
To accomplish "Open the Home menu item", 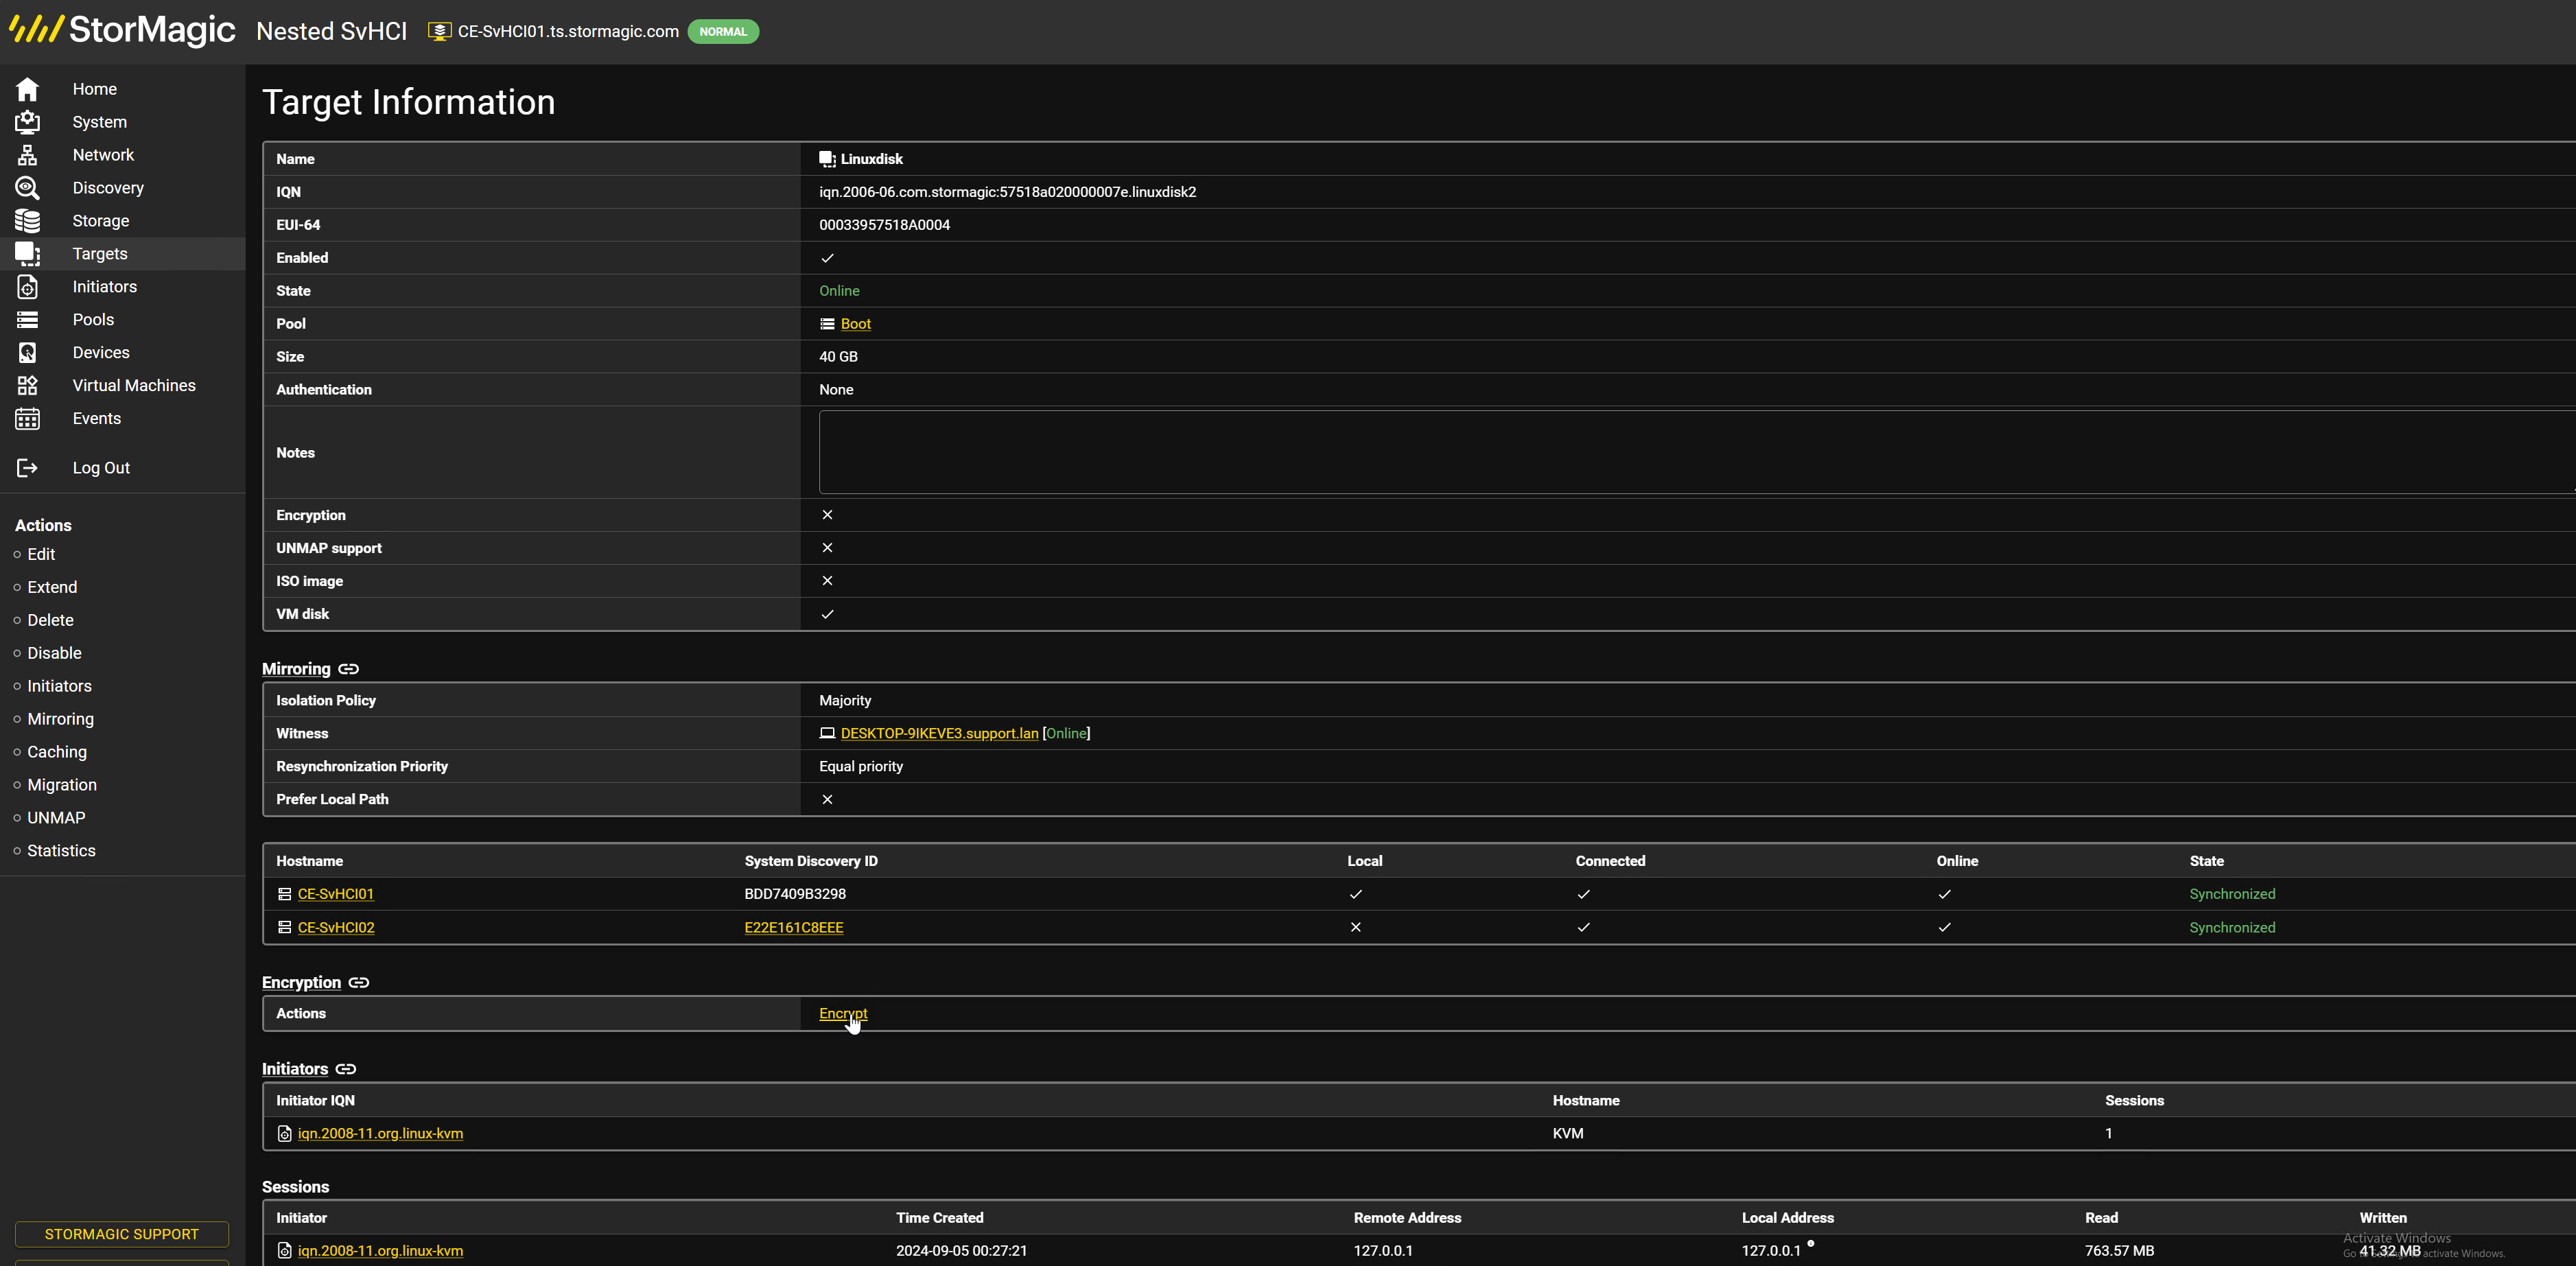I will pos(94,89).
